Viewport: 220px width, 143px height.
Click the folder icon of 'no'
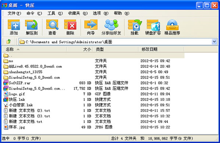click(x=6, y=61)
